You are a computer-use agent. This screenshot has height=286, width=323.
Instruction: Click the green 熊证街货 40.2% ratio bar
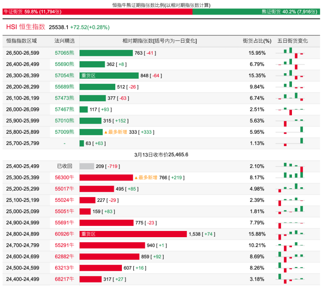257,12
